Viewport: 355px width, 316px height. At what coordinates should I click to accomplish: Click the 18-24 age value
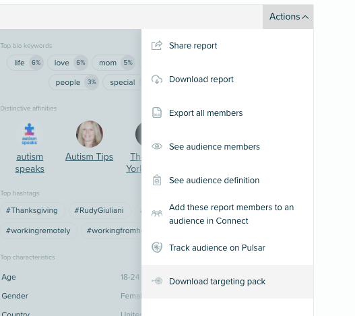130,277
